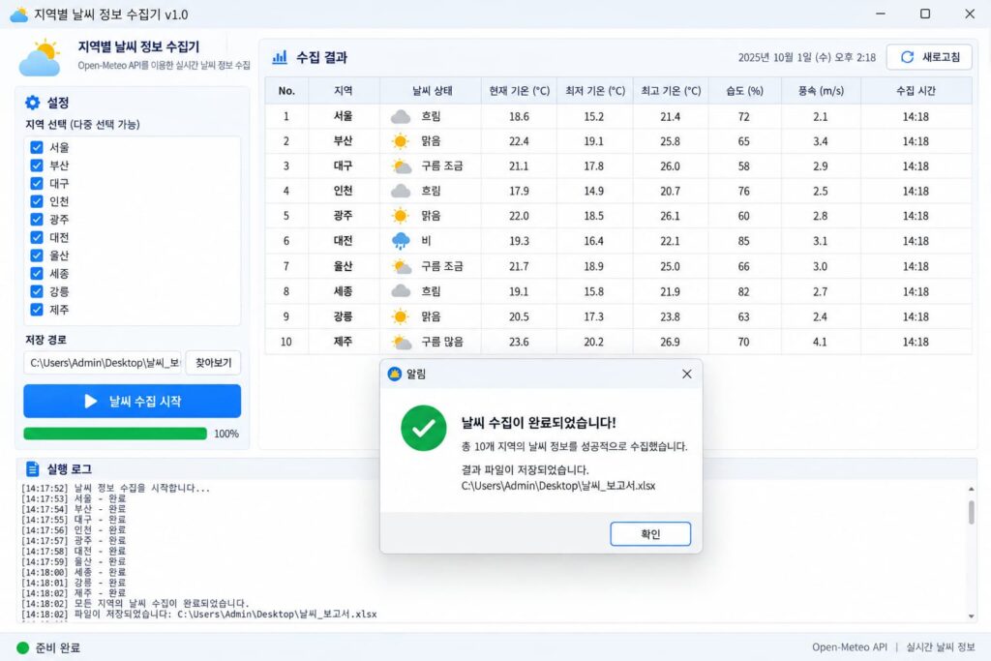This screenshot has width=991, height=661.
Task: Select the 서울 region cell in table
Action: (344, 116)
